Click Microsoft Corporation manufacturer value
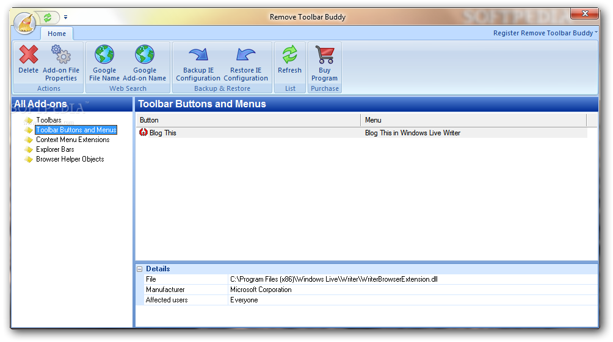Screen dimensions: 613x342 coord(261,290)
